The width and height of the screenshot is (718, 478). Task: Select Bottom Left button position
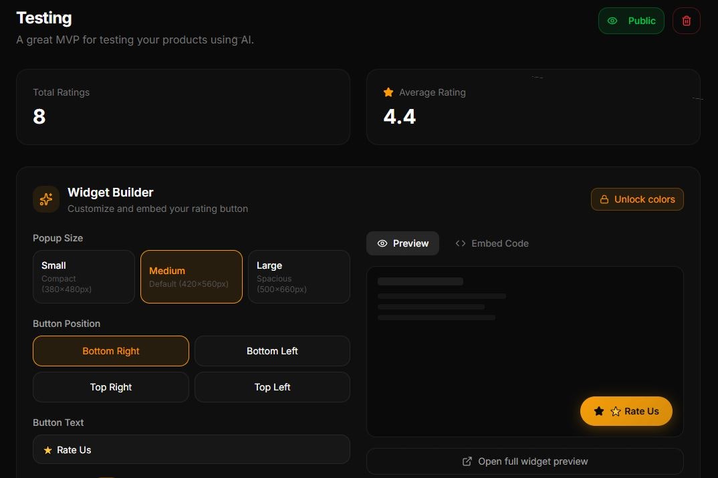[x=272, y=350]
